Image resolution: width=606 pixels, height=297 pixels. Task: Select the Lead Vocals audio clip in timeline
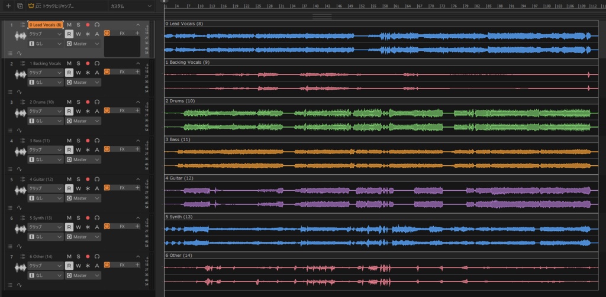[381, 40]
